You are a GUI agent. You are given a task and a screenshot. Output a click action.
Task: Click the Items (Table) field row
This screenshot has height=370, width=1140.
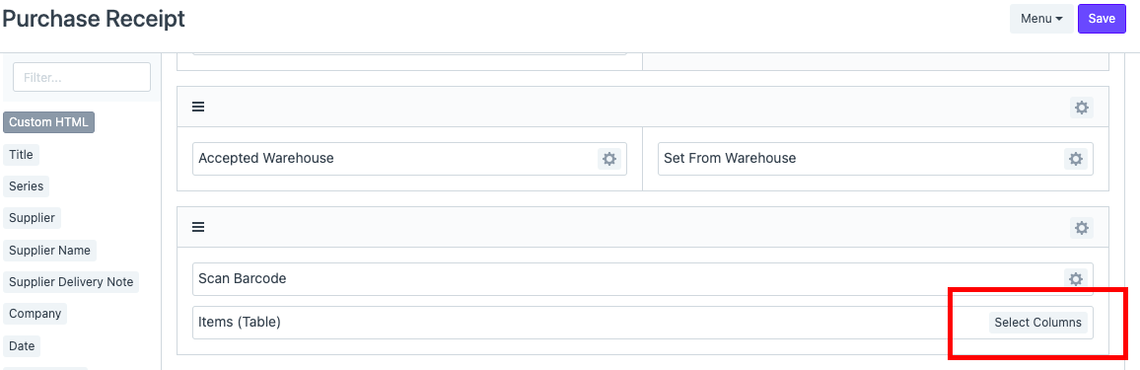(643, 323)
